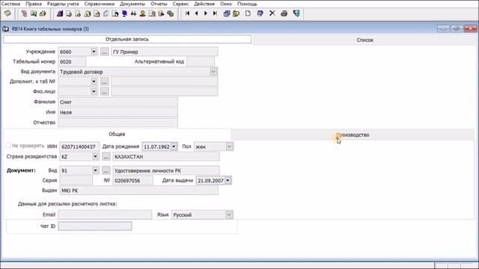
Task: Open the Действия menu
Action: 204,4
